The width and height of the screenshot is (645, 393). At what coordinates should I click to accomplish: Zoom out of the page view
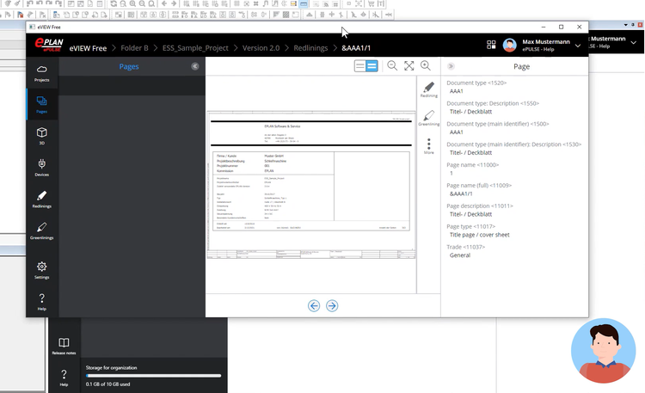392,66
